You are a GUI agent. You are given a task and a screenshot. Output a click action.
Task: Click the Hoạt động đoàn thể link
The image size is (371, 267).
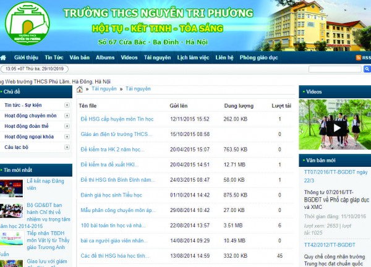point(26,126)
